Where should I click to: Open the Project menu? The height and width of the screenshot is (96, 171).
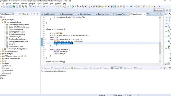click(x=46, y=3)
